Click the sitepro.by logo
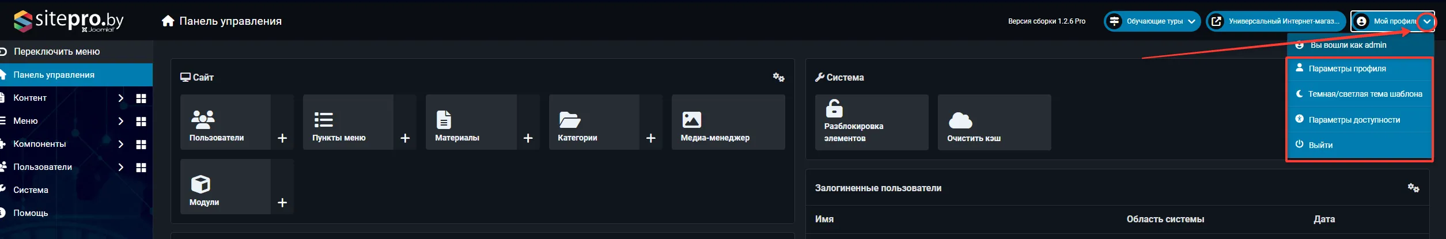This screenshot has height=239, width=1446. [69, 21]
